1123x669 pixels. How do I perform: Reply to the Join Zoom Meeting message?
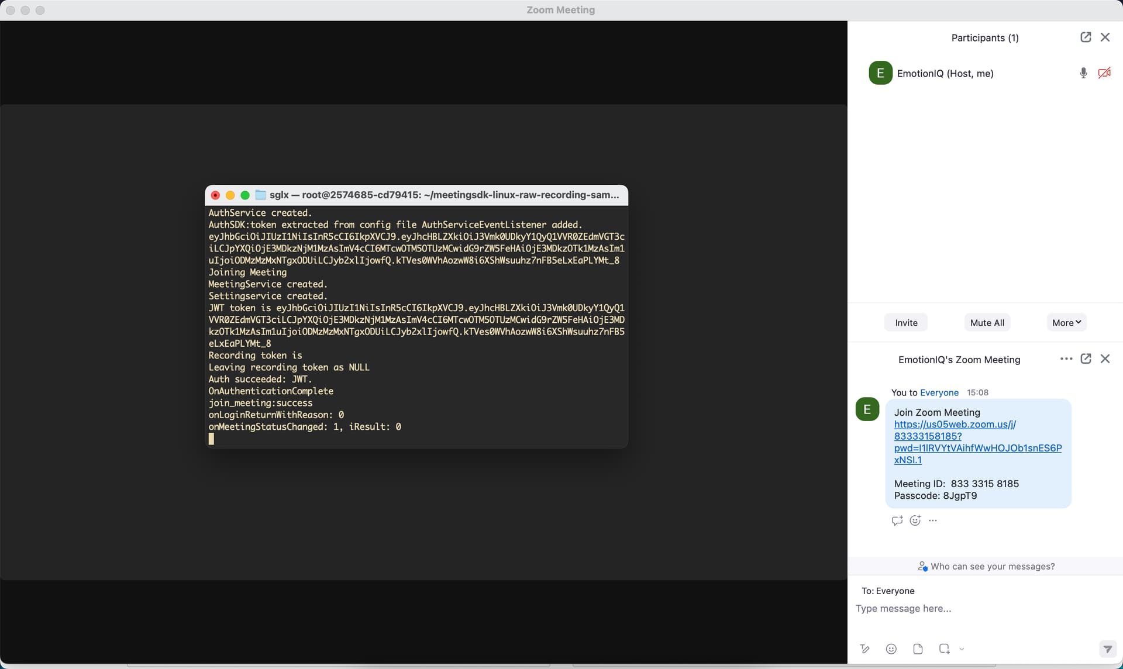tap(897, 520)
